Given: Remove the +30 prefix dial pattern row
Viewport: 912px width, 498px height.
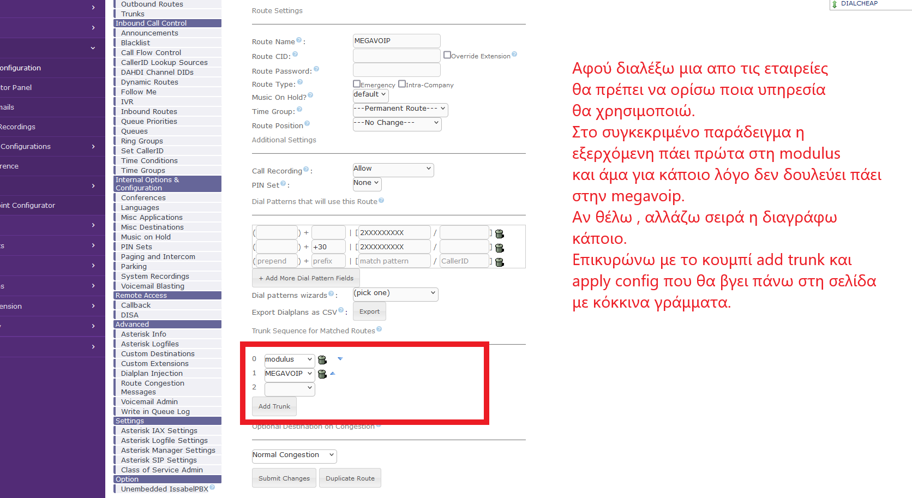Looking at the screenshot, I should [499, 248].
